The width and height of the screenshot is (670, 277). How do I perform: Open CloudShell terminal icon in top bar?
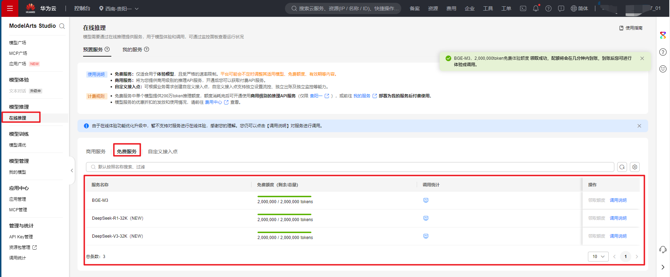pyautogui.click(x=523, y=8)
